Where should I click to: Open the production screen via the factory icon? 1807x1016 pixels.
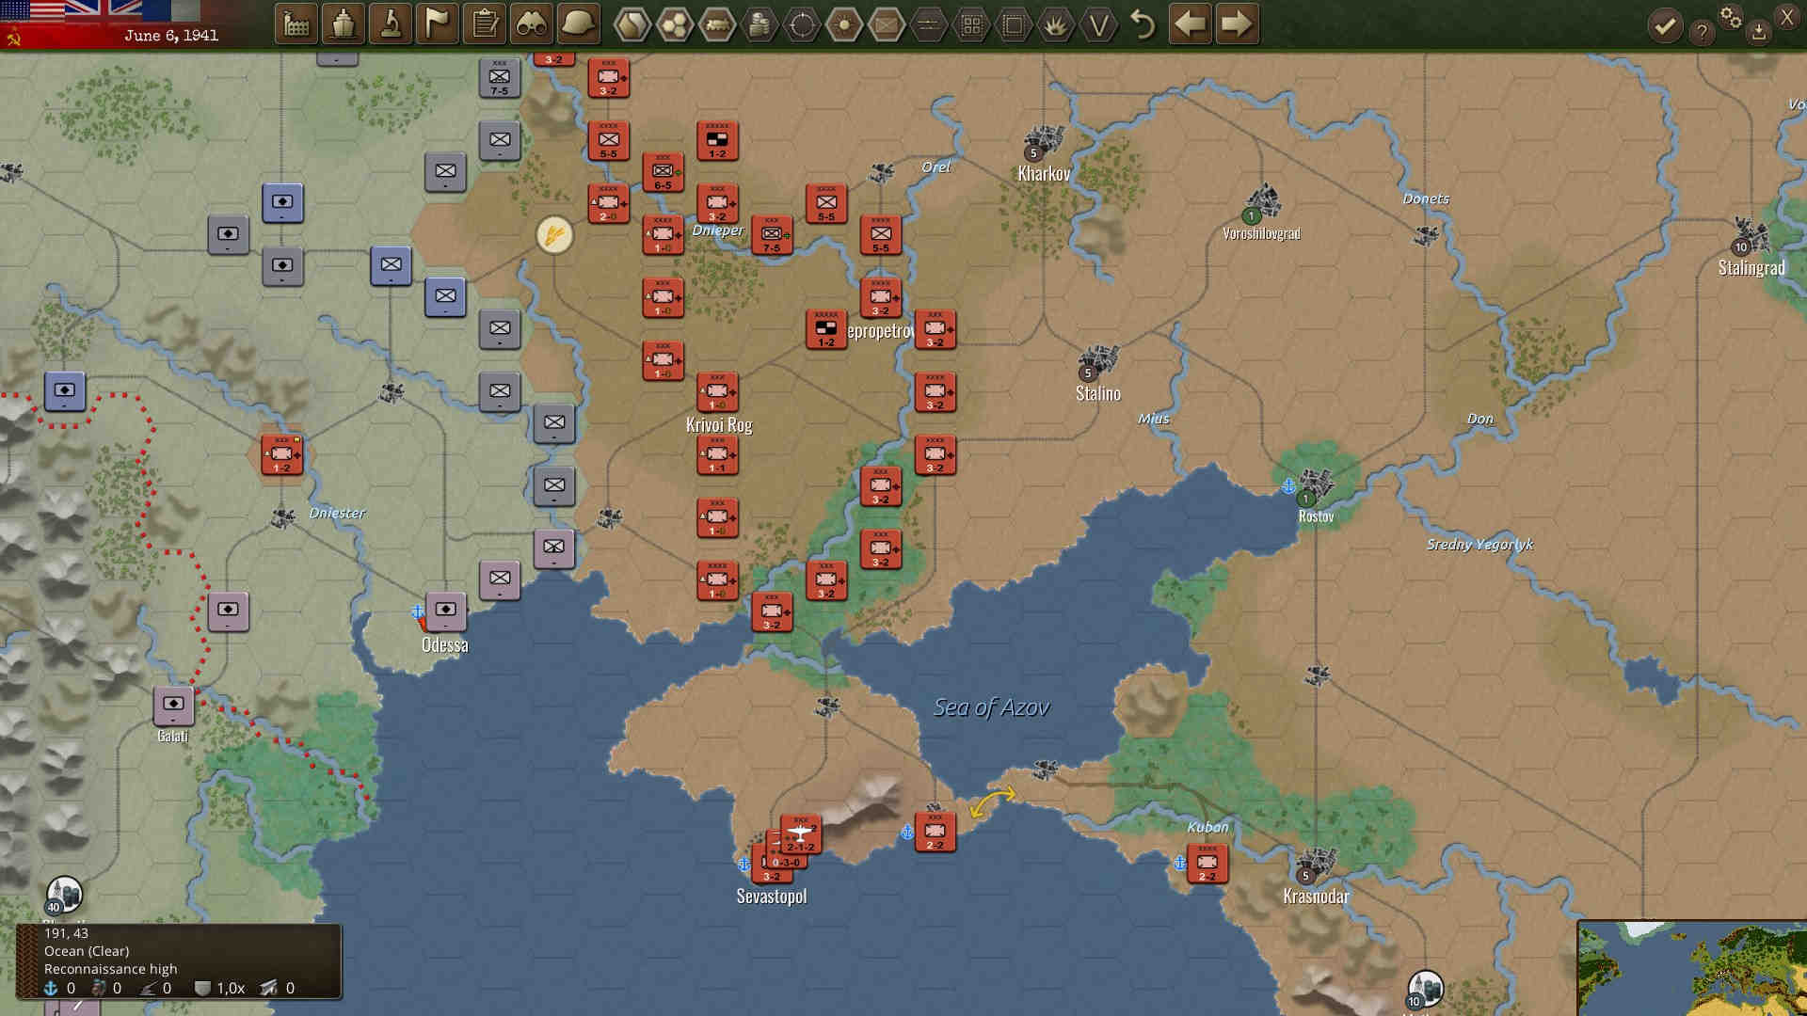tap(297, 24)
